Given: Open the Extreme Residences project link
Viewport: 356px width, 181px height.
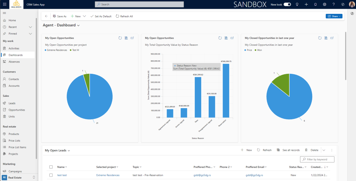Looking at the screenshot, I should (108, 175).
